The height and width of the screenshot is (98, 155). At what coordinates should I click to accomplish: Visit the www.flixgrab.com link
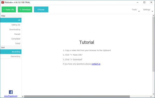pos(11,96)
